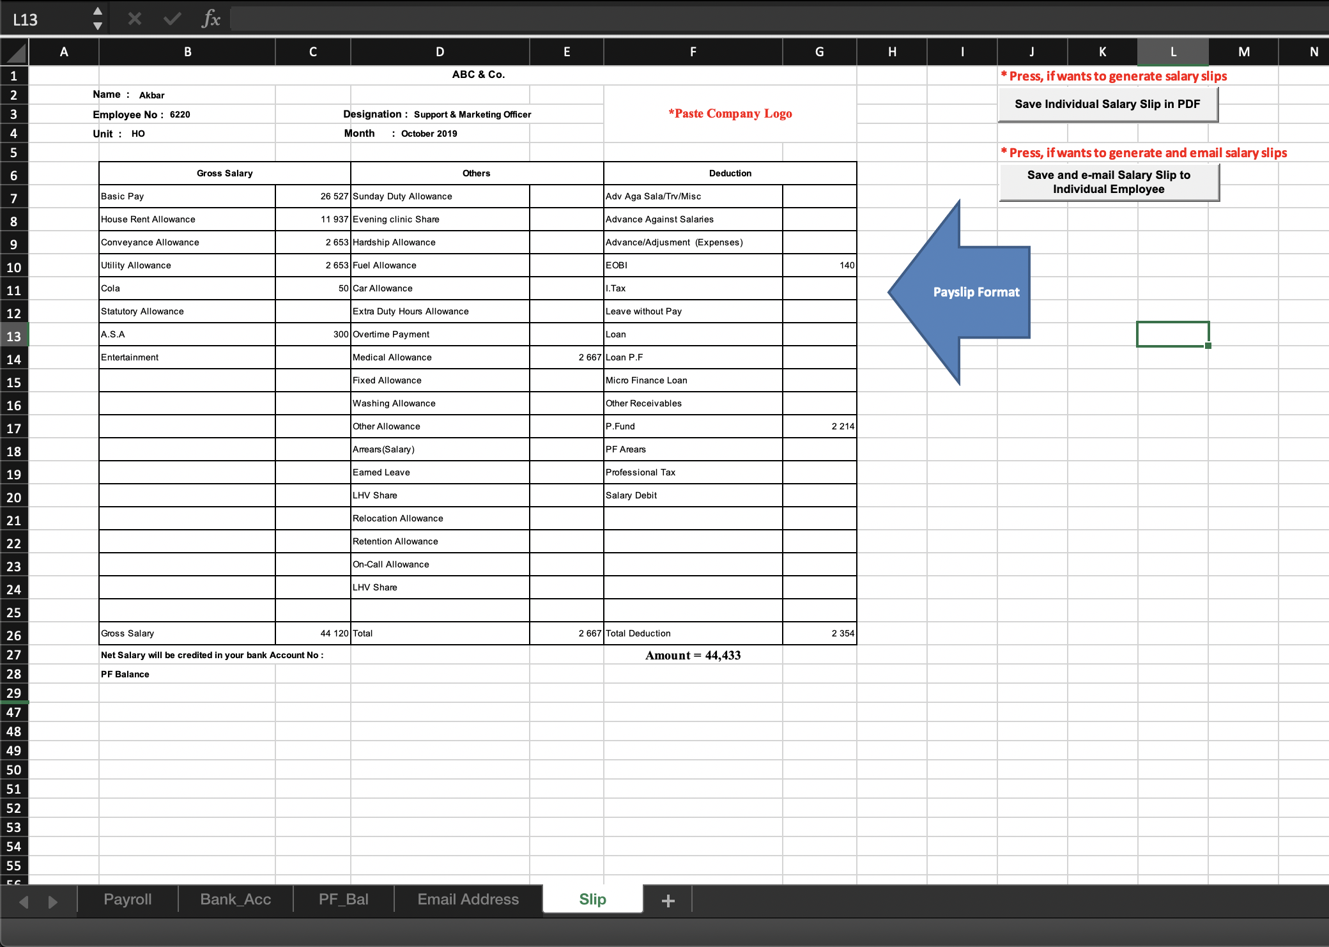Click the Others header cell
1329x947 pixels.
(x=477, y=173)
